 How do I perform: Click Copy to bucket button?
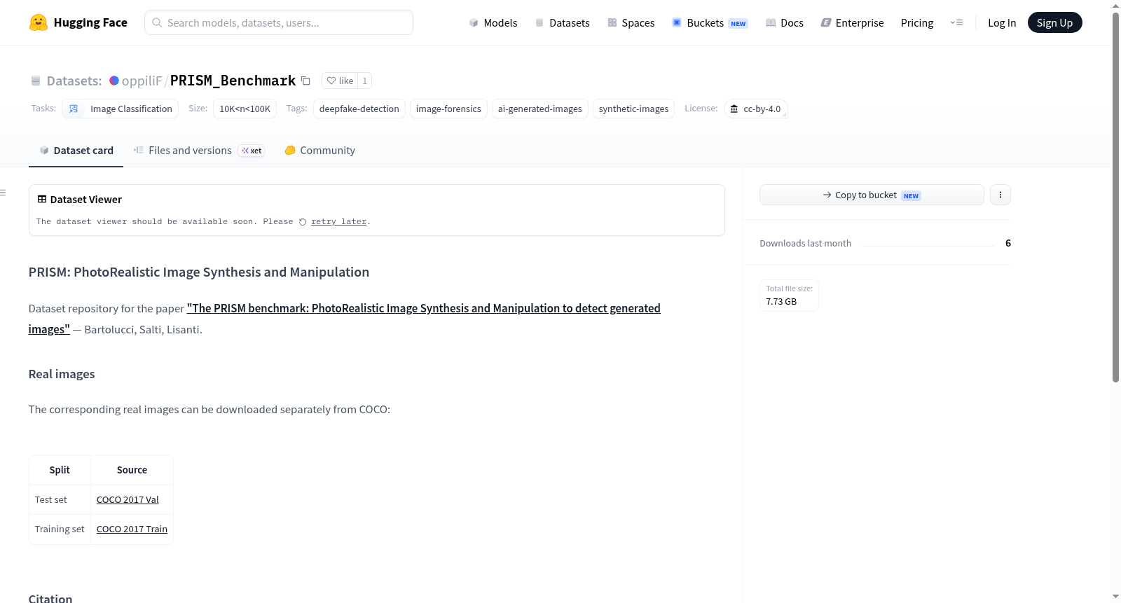tap(872, 195)
